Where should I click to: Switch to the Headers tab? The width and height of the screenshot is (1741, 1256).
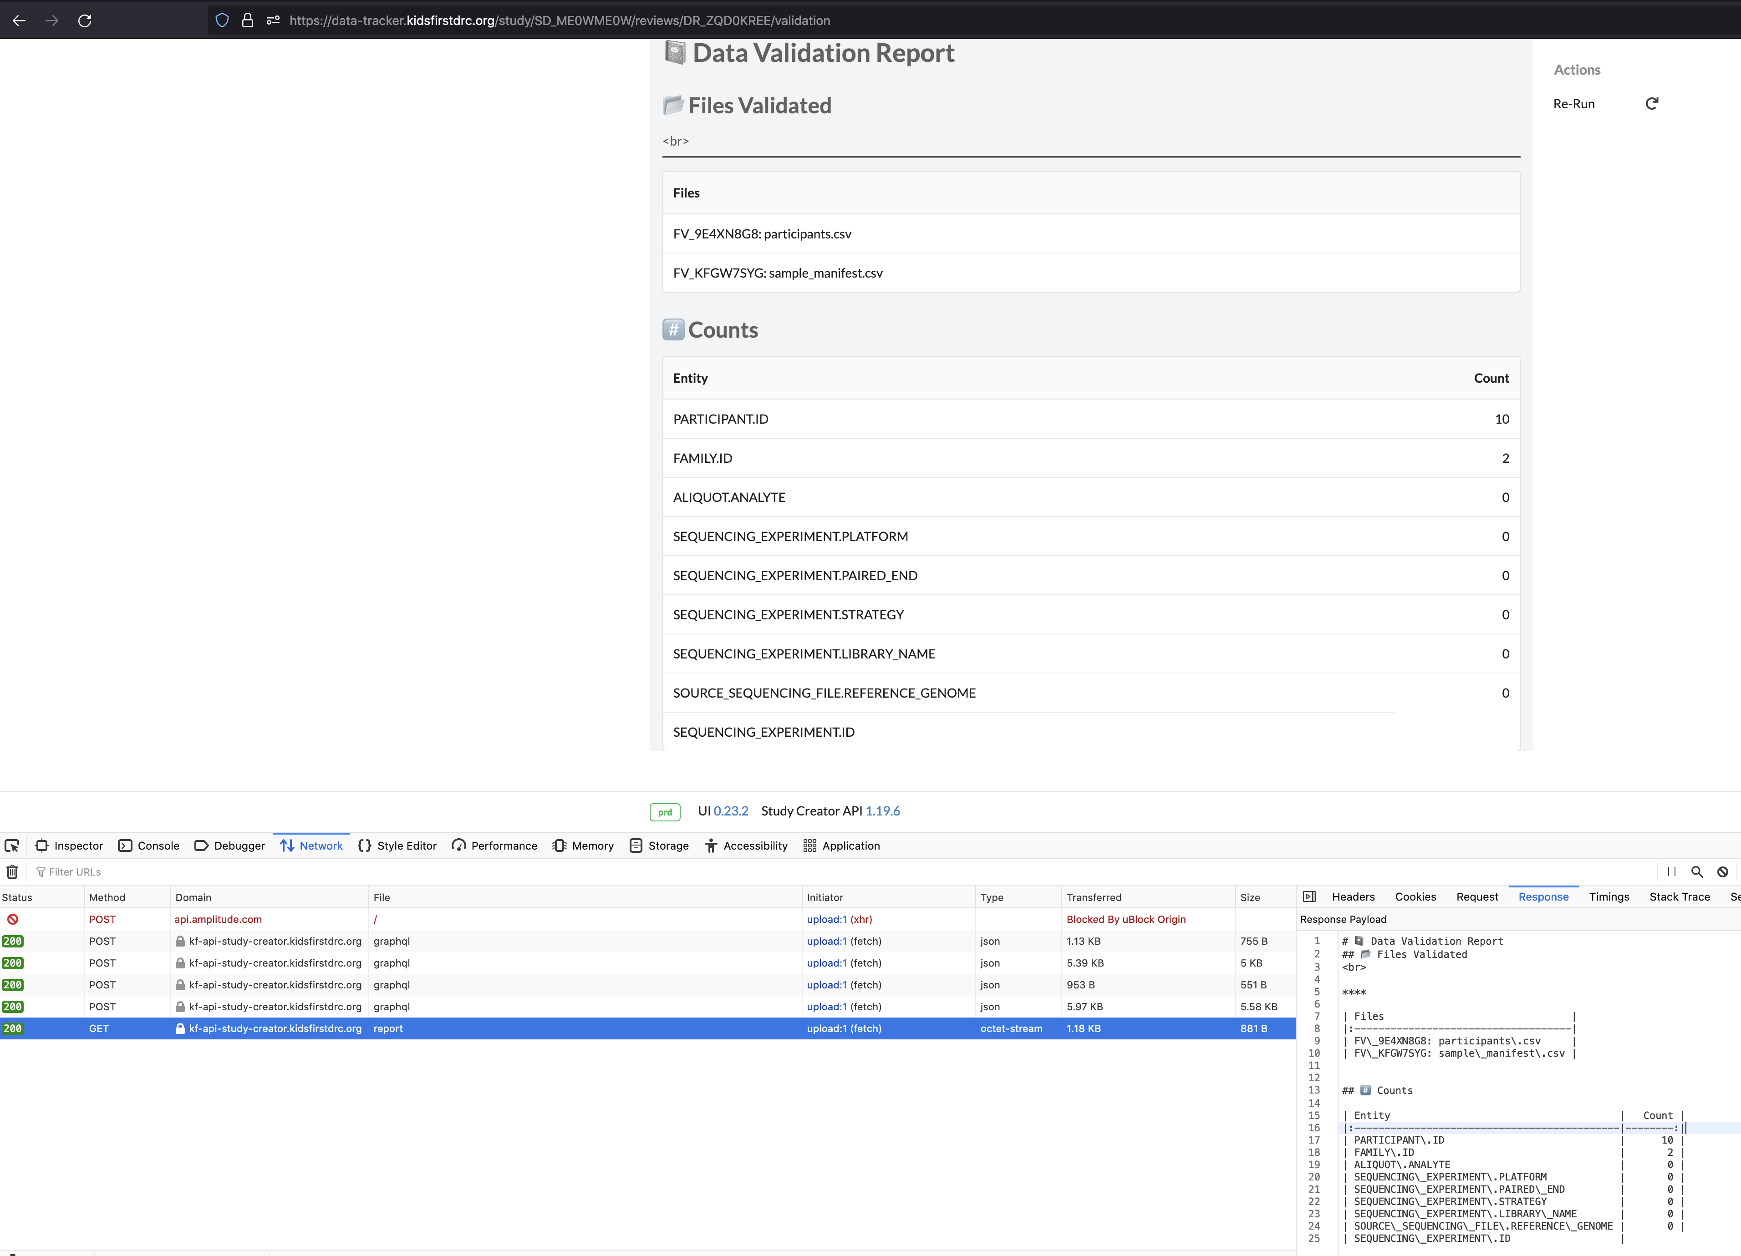tap(1354, 896)
